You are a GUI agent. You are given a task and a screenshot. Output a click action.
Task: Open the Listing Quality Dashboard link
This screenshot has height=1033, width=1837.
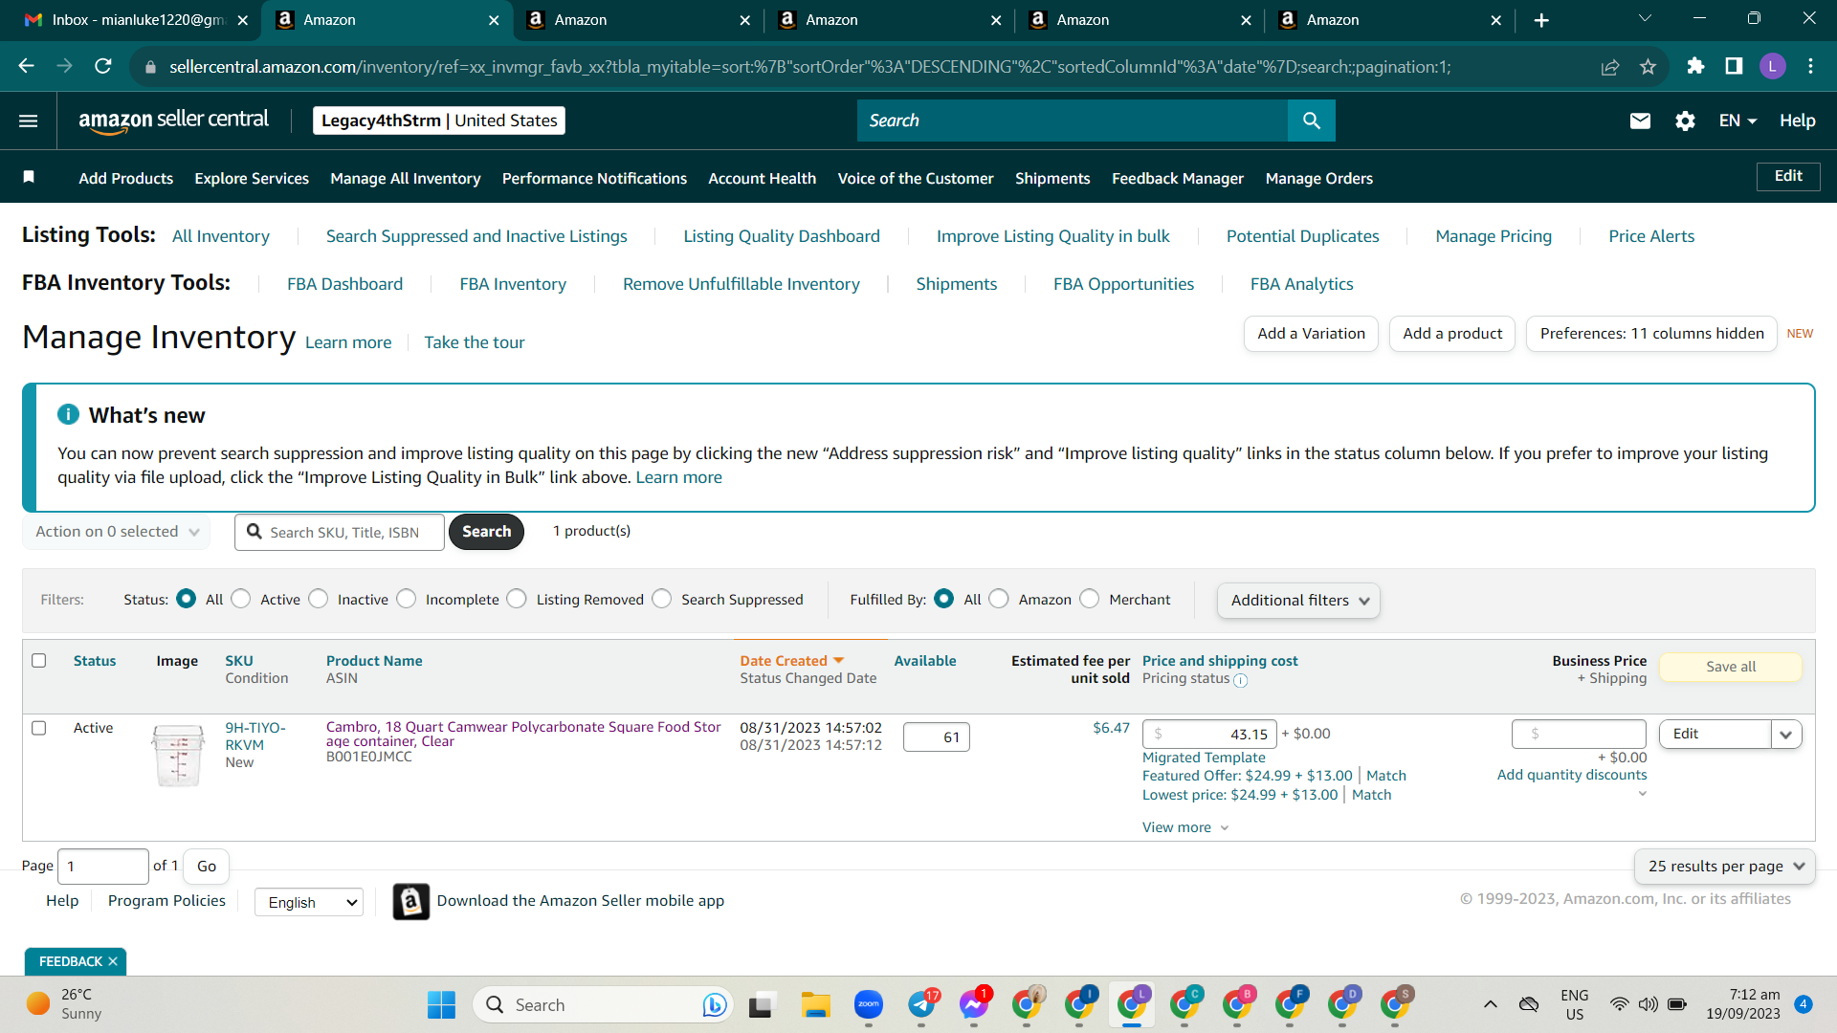coord(782,236)
